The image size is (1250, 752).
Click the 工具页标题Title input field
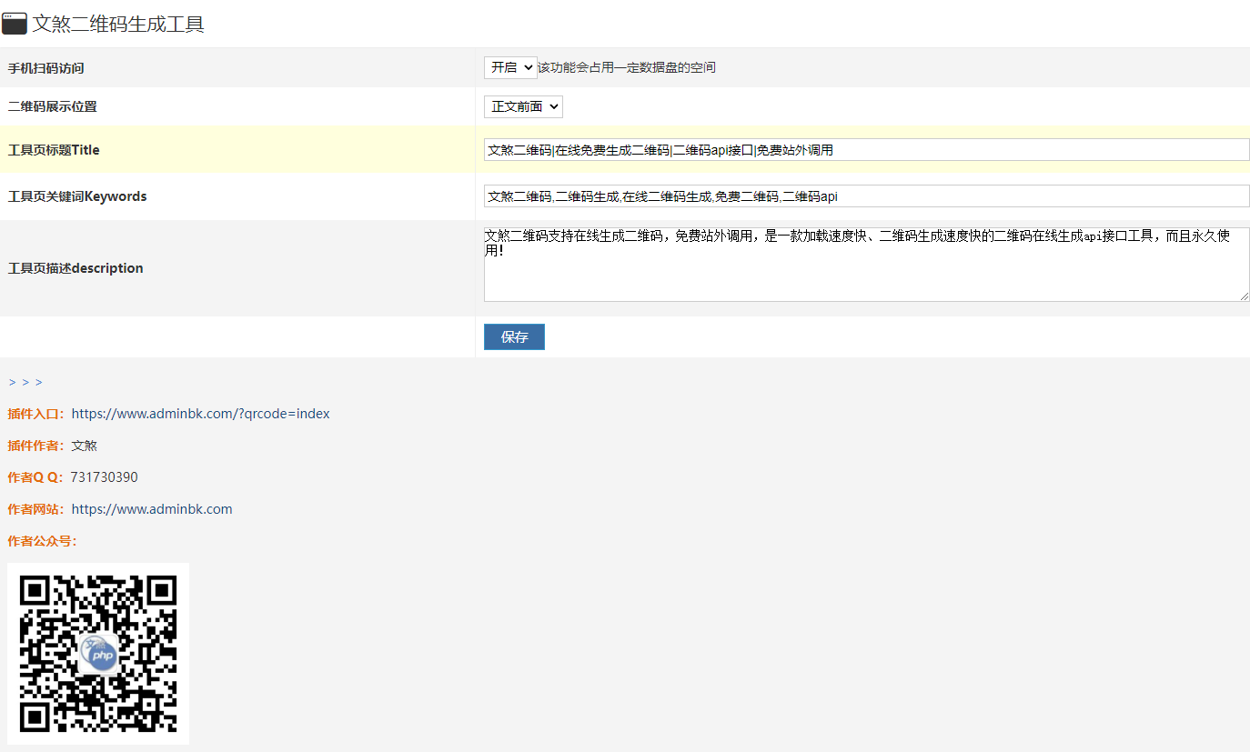866,150
